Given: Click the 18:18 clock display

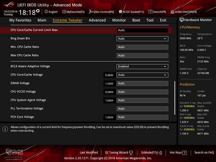Looking at the screenshot, I should (27, 13).
